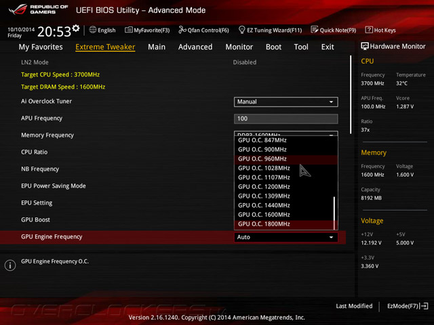This screenshot has width=434, height=325.
Task: Click the Ai Overclock Tuner label
Action: 46,102
